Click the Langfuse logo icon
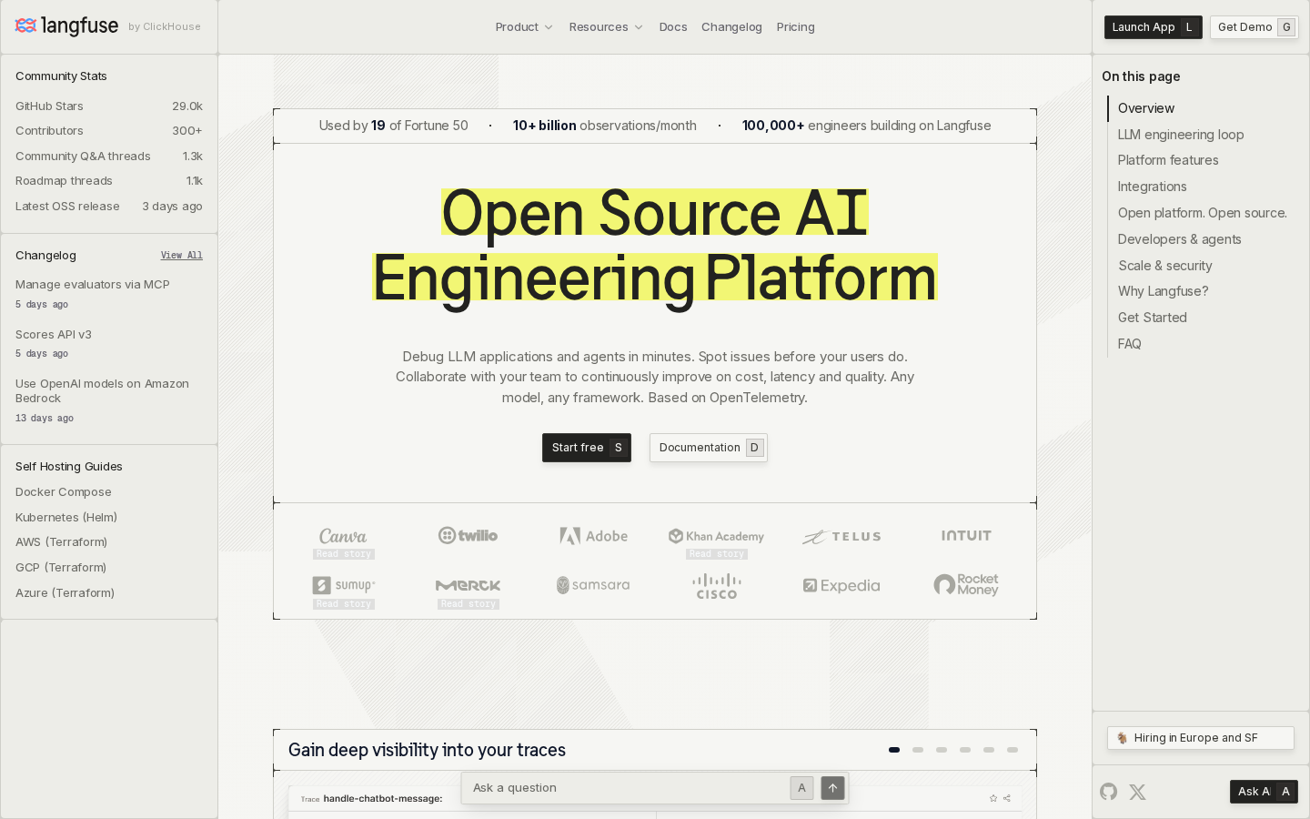The image size is (1310, 819). tap(25, 25)
